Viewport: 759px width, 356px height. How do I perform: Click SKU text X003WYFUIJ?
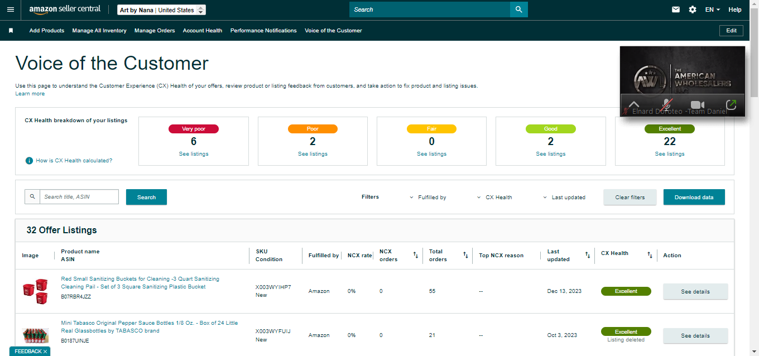[x=273, y=331]
